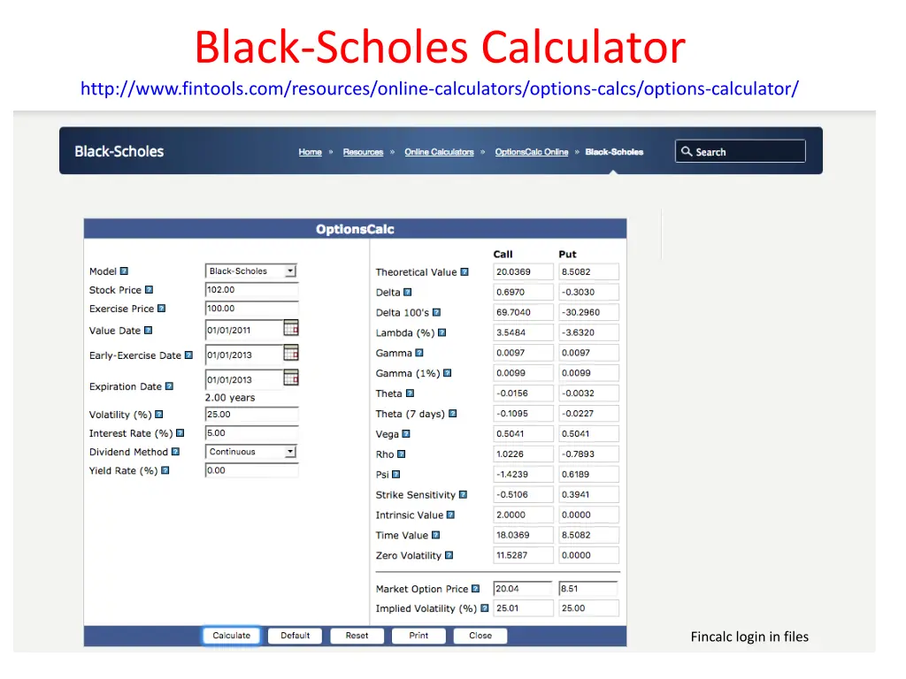
Task: Click the help icon beside Yield Rate (%)
Action: point(165,470)
